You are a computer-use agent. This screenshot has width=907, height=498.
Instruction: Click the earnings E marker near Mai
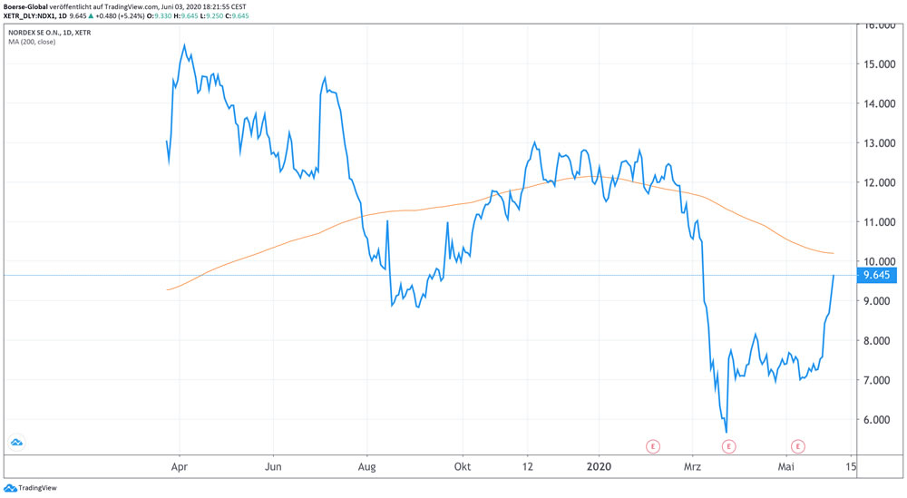coord(798,445)
